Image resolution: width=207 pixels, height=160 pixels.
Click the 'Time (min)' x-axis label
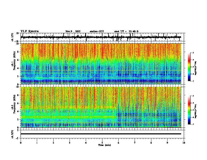[105, 145]
